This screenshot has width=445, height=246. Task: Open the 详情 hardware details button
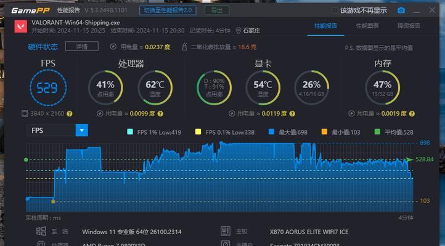pos(82,46)
